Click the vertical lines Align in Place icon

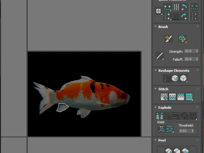pyautogui.click(x=176, y=7)
